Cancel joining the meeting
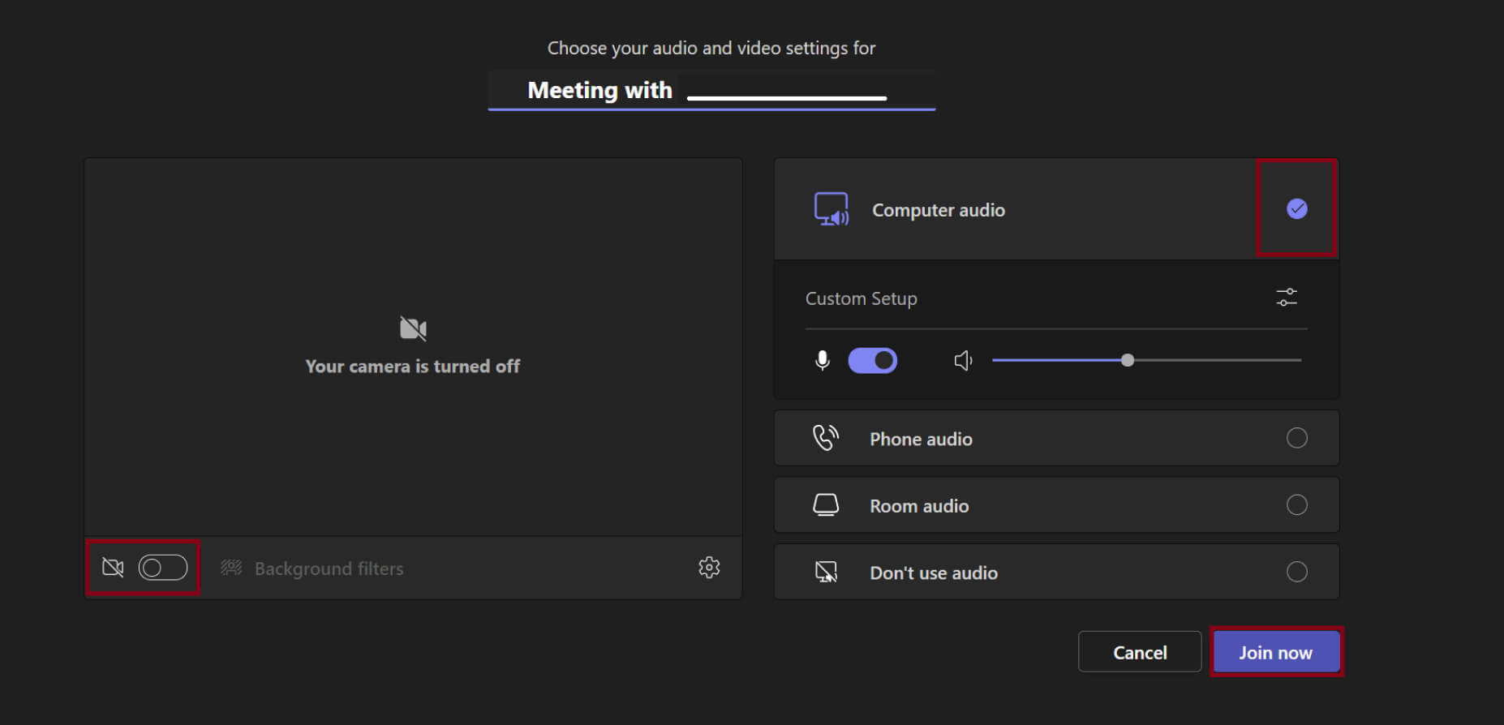Viewport: 1504px width, 725px height. [x=1139, y=652]
